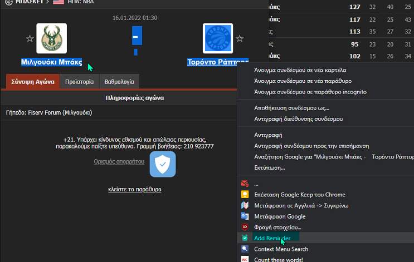The width and height of the screenshot is (414, 262).
Task: Click the score 117 in the results table
Action: point(354,19)
